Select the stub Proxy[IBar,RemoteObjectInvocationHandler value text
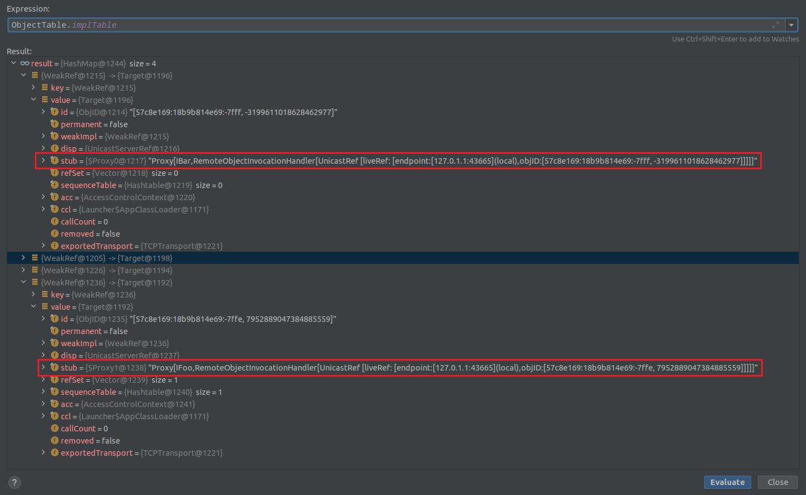The width and height of the screenshot is (806, 495). tap(453, 160)
